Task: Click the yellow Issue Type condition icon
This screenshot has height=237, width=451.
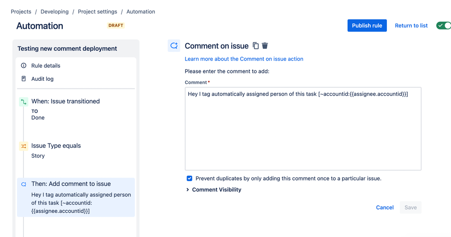Action: [24, 146]
